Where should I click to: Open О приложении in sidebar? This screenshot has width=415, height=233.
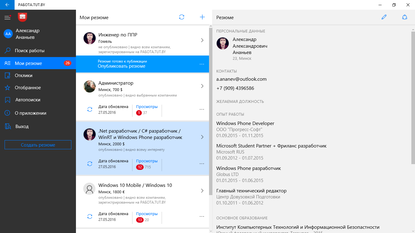coord(38,113)
